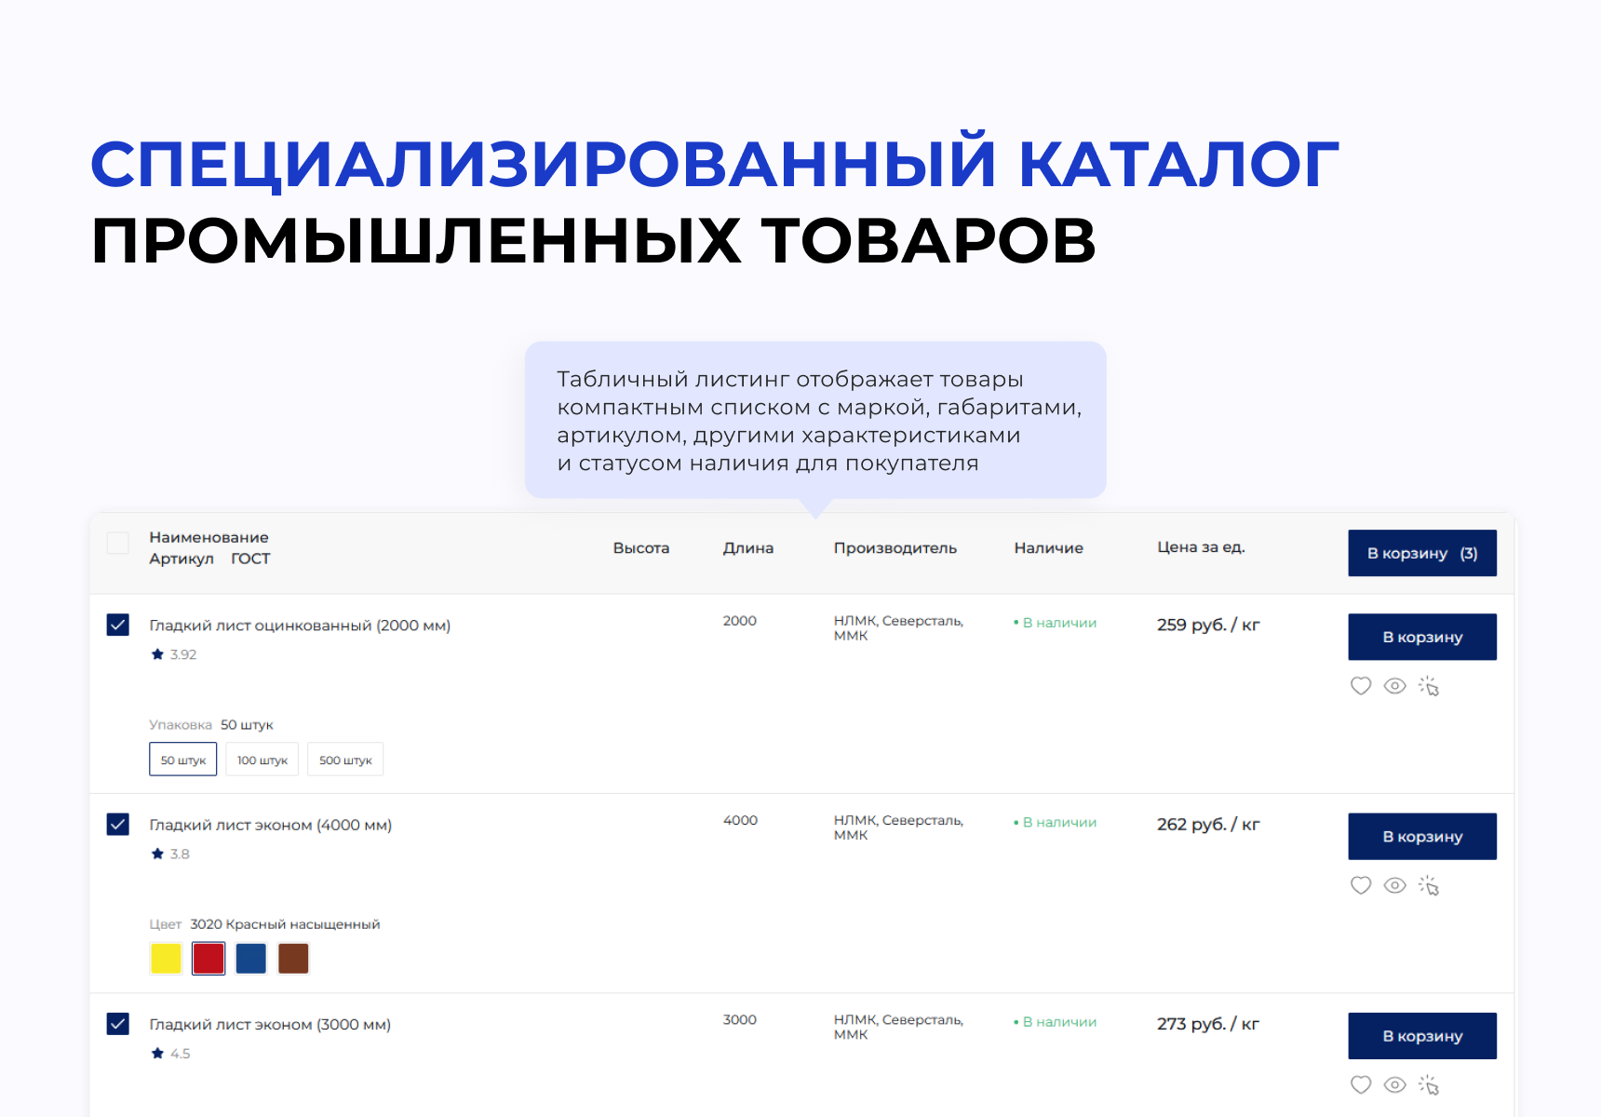Add эконом (4000 мм) with В корзину button
Image resolution: width=1601 pixels, height=1117 pixels.
(1422, 836)
